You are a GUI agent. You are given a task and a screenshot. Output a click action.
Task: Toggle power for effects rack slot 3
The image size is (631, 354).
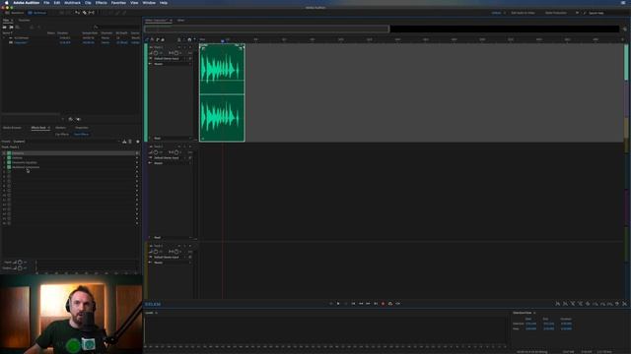(x=9, y=162)
